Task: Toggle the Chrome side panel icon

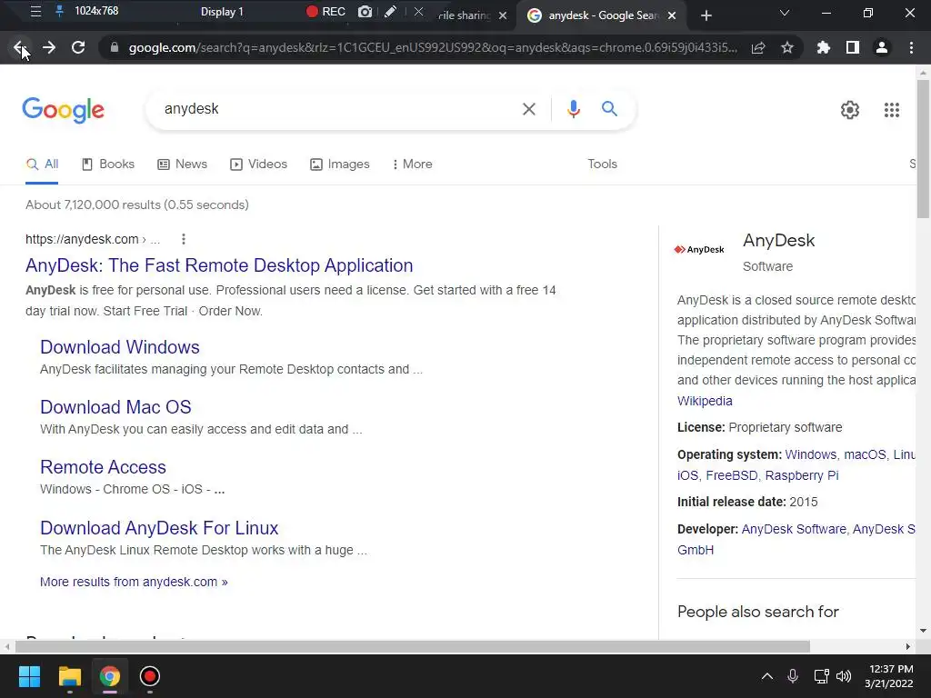Action: pyautogui.click(x=853, y=47)
